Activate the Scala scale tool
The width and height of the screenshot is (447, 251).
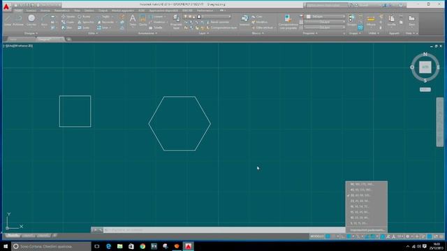[x=84, y=28]
